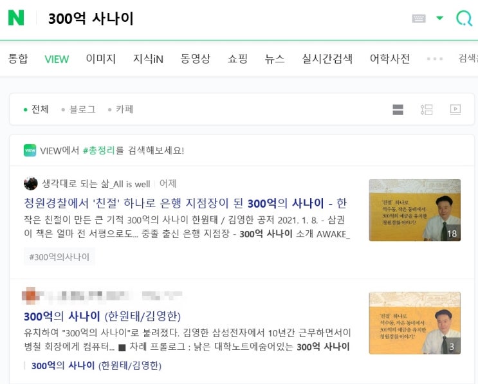This screenshot has height=384, width=478.
Task: Go to the 지식iN tab
Action: point(148,59)
